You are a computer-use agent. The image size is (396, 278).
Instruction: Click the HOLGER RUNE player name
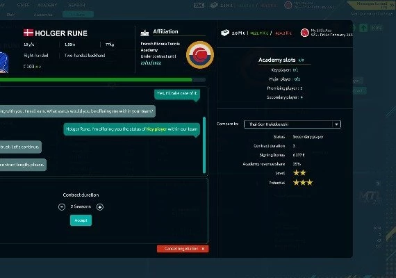click(x=61, y=33)
